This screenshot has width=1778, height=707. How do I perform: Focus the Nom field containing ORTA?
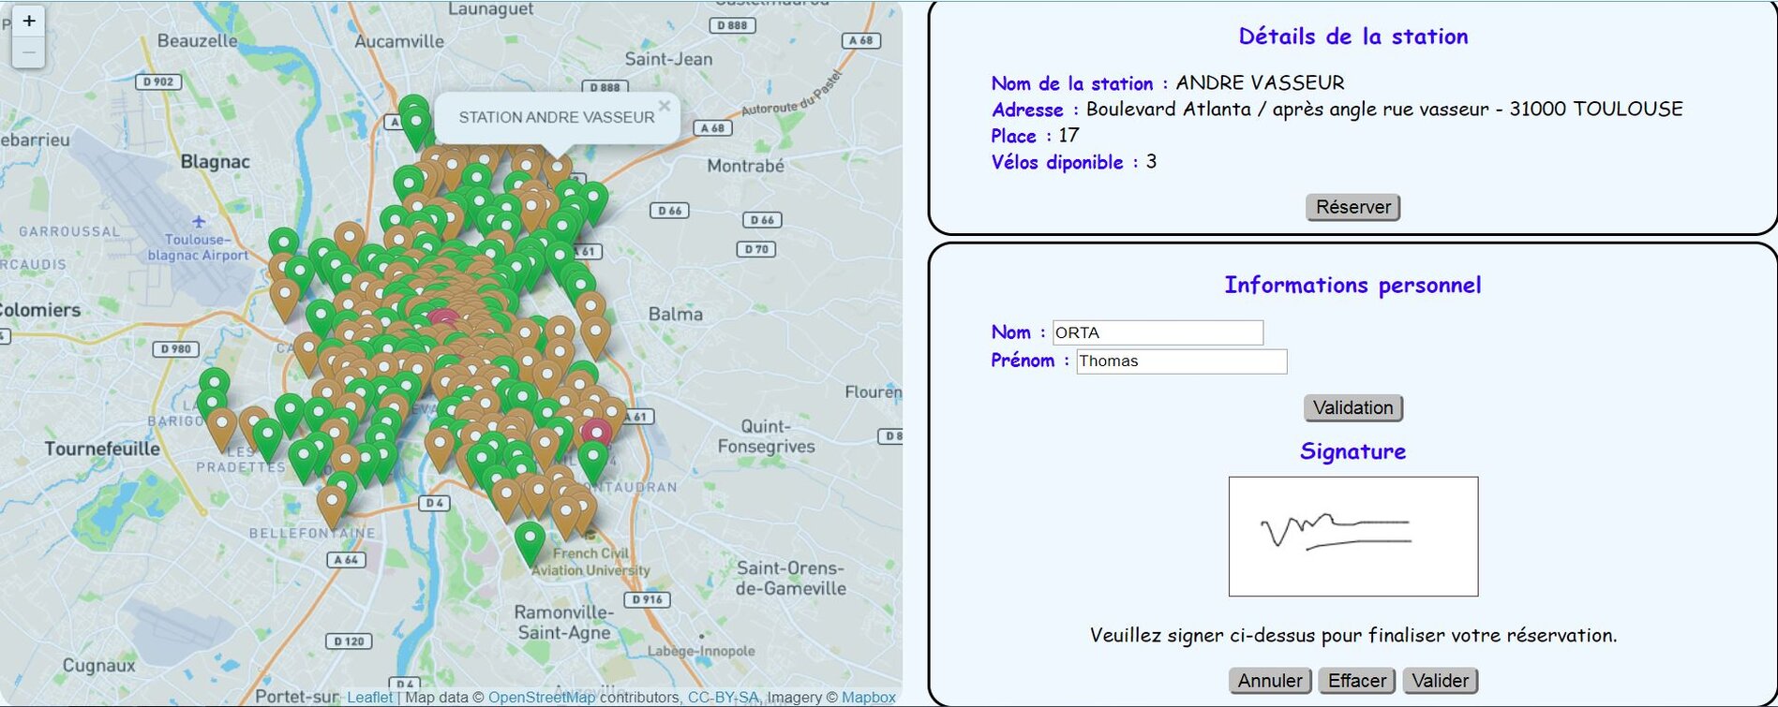coord(1158,332)
